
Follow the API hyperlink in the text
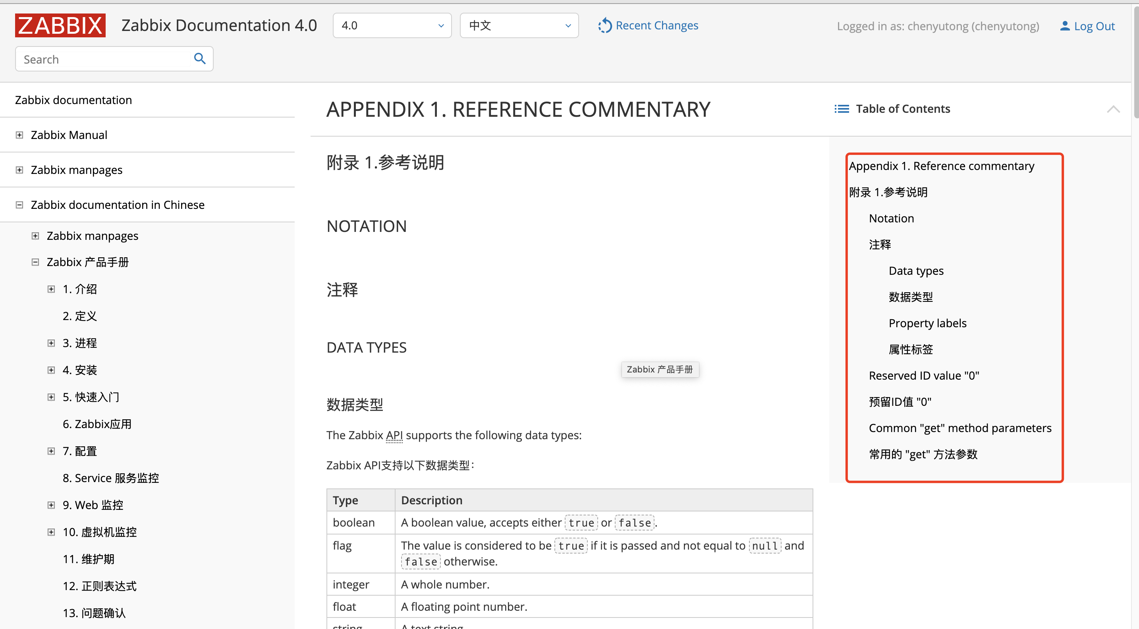tap(394, 435)
